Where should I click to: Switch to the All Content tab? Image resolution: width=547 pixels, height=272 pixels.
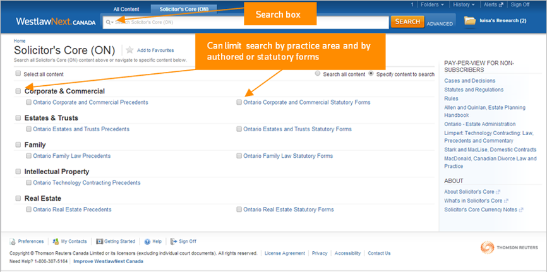click(x=126, y=9)
